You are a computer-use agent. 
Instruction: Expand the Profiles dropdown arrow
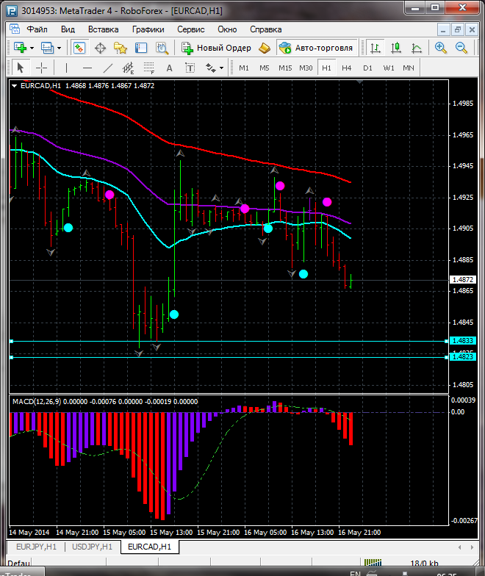pyautogui.click(x=59, y=48)
